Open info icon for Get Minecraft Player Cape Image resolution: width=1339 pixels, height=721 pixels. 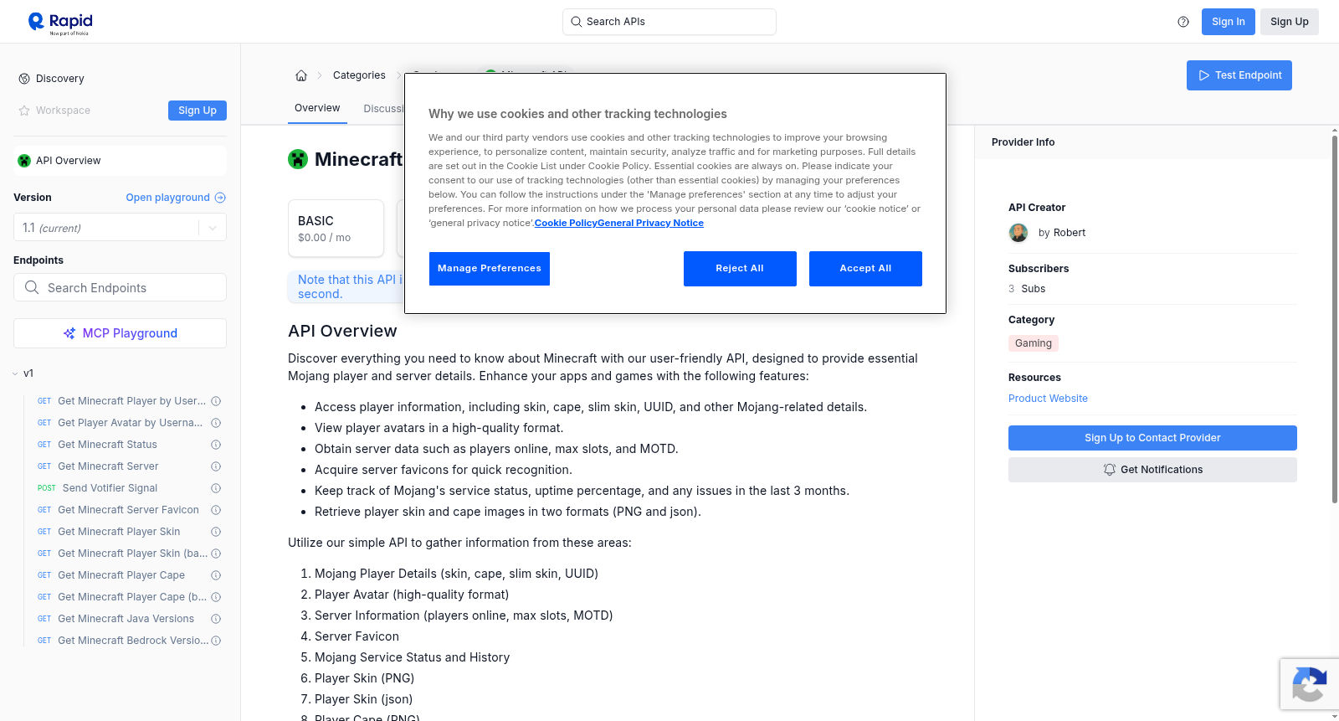(216, 575)
